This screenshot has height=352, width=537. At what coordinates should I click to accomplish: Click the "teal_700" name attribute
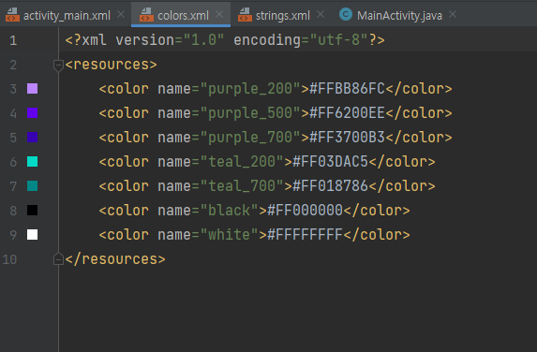[x=242, y=185]
